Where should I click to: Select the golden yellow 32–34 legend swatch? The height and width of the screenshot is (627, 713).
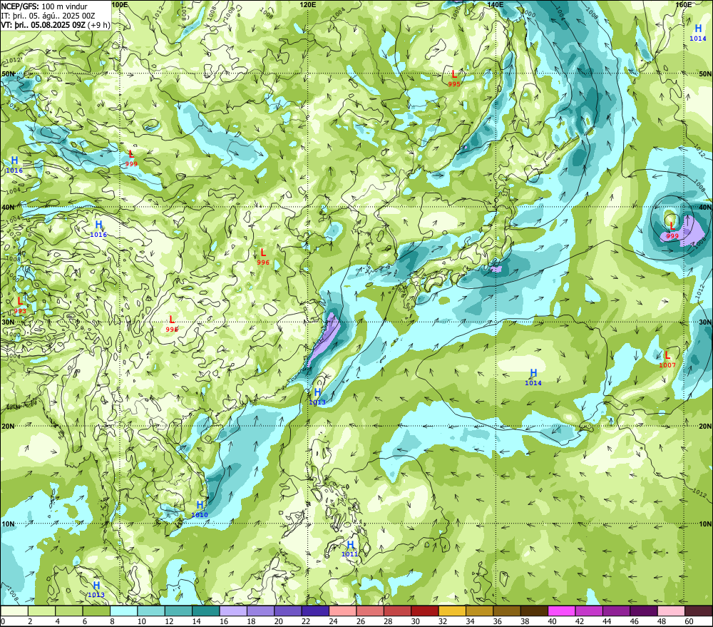452,611
